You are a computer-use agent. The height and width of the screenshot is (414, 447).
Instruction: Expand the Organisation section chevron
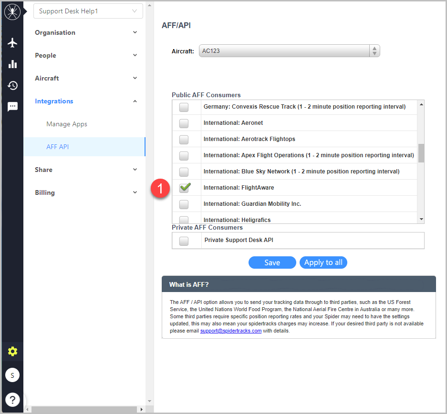point(135,32)
